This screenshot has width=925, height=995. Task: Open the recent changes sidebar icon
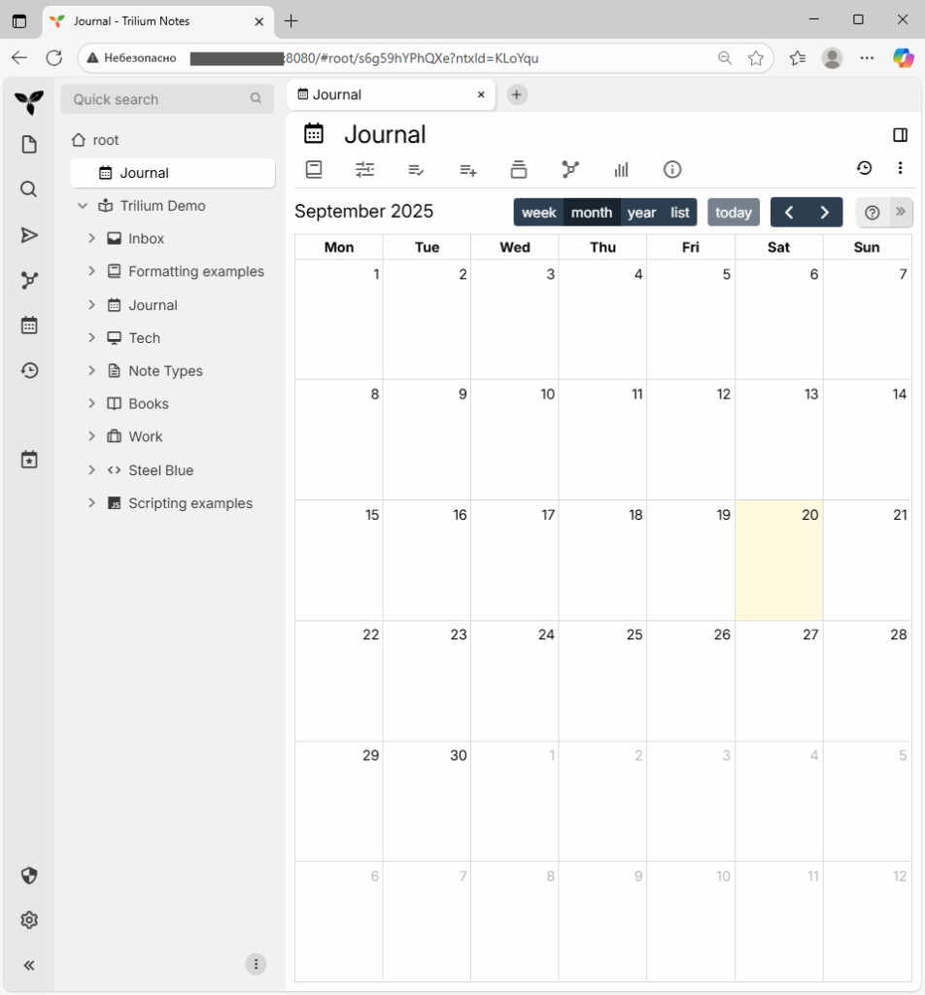(29, 370)
